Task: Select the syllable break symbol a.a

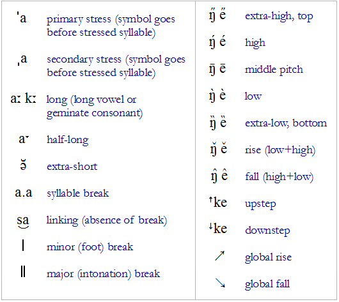Action: [x=24, y=193]
